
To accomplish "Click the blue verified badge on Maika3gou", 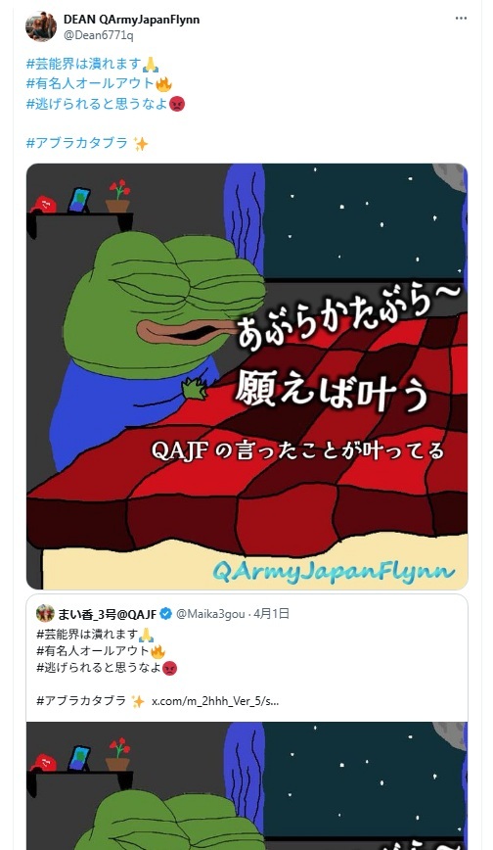I will (x=166, y=614).
